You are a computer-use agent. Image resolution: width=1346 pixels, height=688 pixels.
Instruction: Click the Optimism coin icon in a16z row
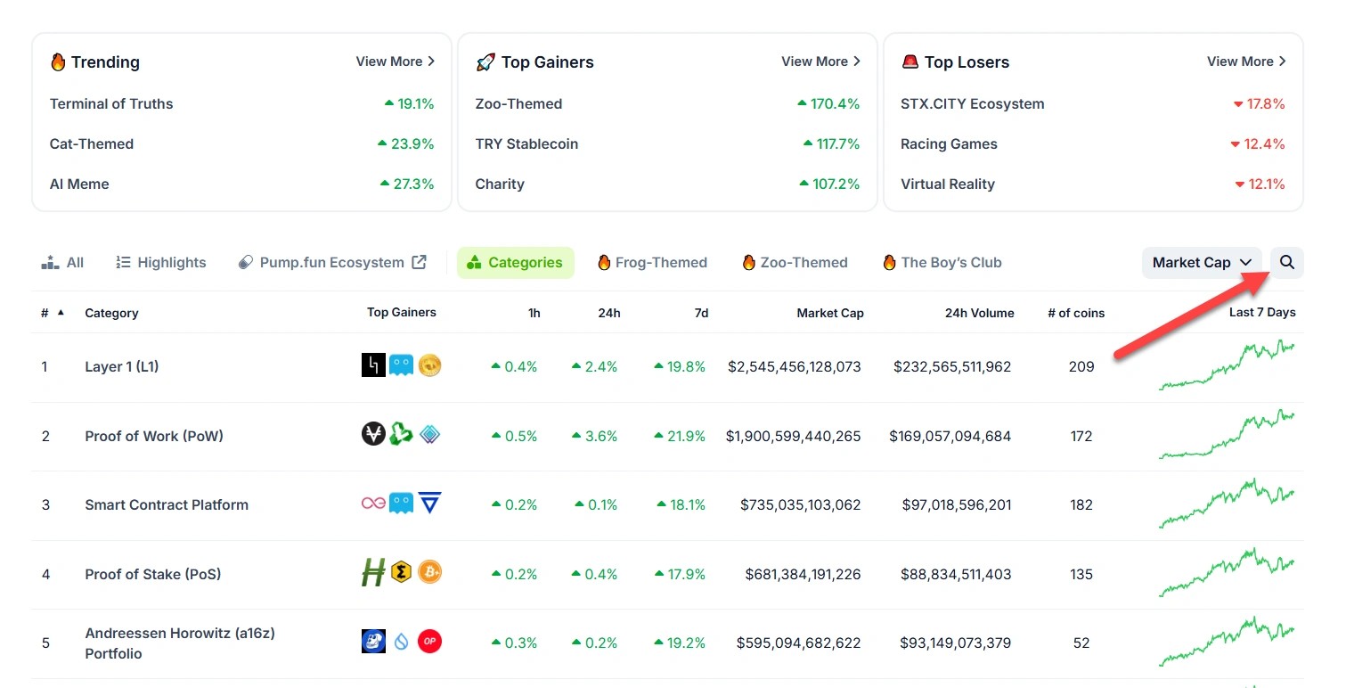[429, 642]
